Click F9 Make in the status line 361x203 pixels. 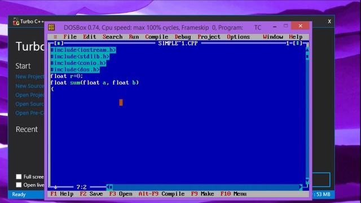(x=202, y=194)
